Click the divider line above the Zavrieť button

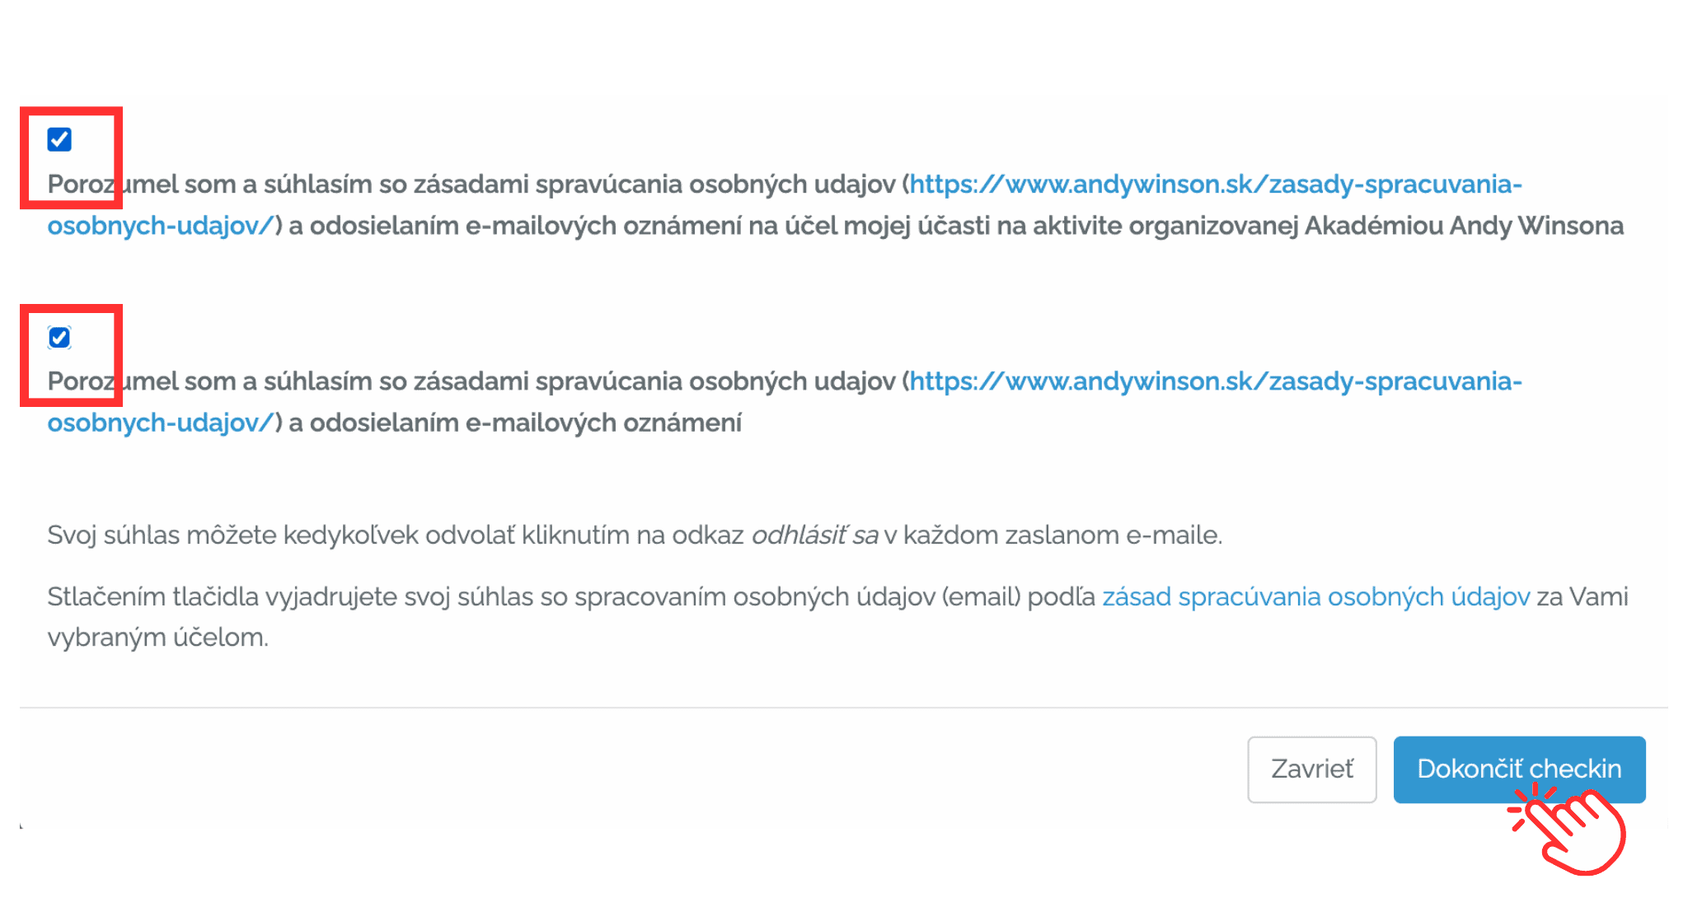tap(844, 707)
